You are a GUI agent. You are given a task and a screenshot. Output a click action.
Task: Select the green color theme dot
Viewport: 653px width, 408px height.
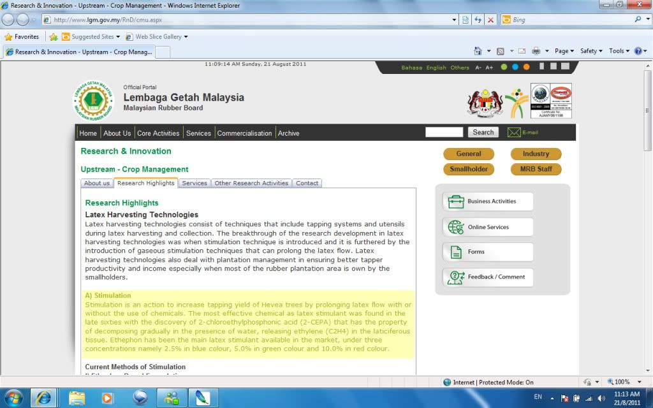point(504,67)
